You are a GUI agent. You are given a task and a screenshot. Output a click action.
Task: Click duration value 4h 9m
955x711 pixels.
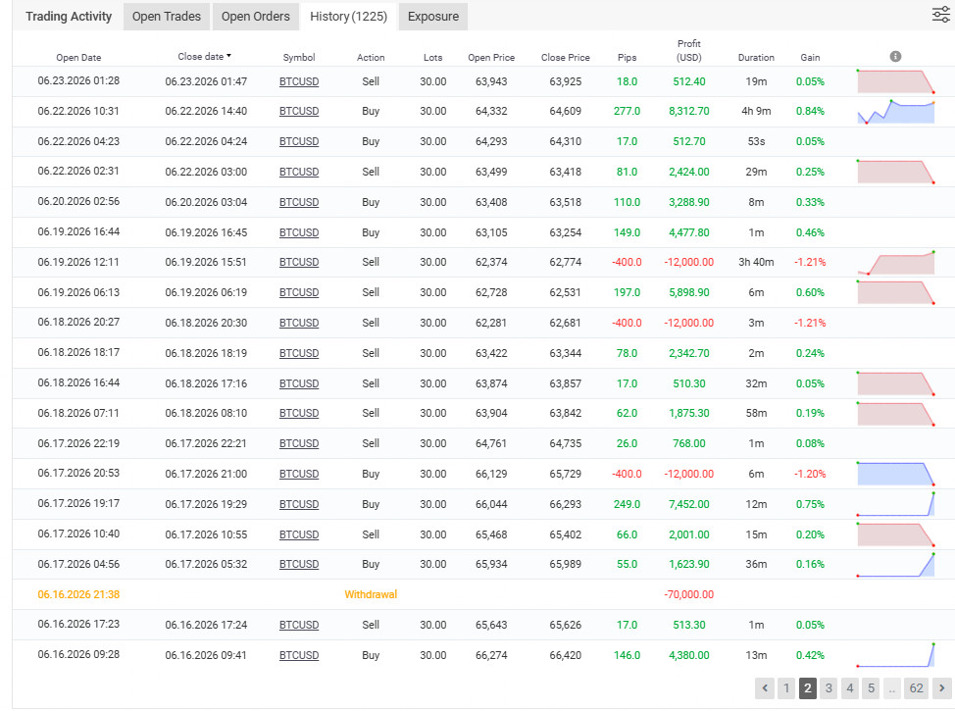tap(756, 112)
